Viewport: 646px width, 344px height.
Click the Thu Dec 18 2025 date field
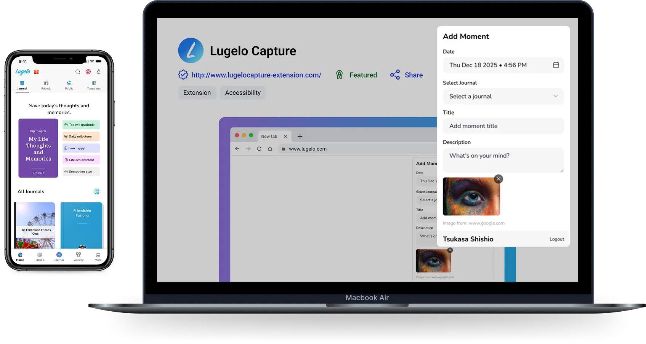click(x=503, y=65)
